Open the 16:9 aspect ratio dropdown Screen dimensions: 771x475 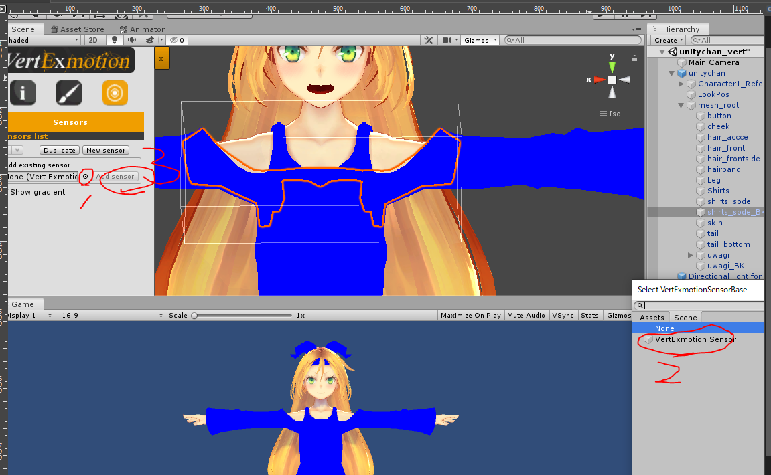tap(112, 315)
